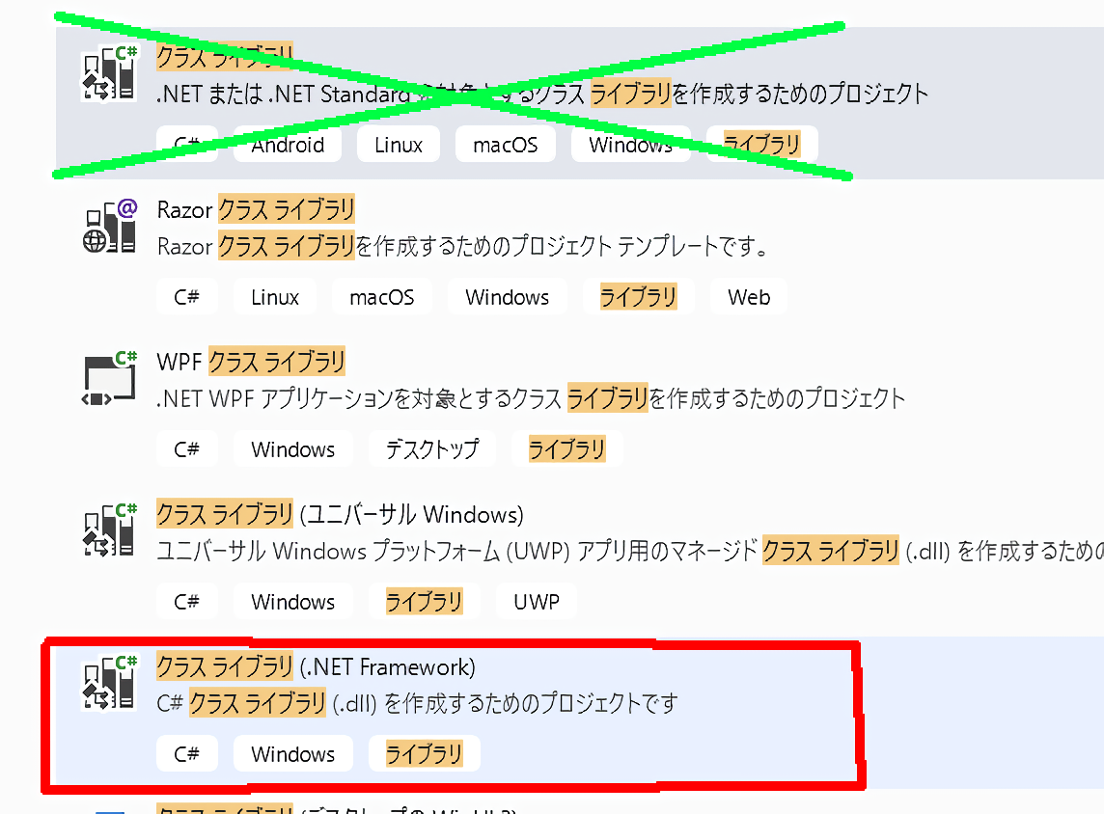Click the crossed-out クラス ライブラリ template icon

coord(110,74)
